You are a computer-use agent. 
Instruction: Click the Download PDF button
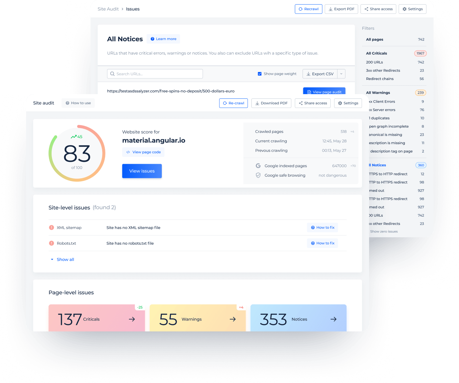click(271, 103)
